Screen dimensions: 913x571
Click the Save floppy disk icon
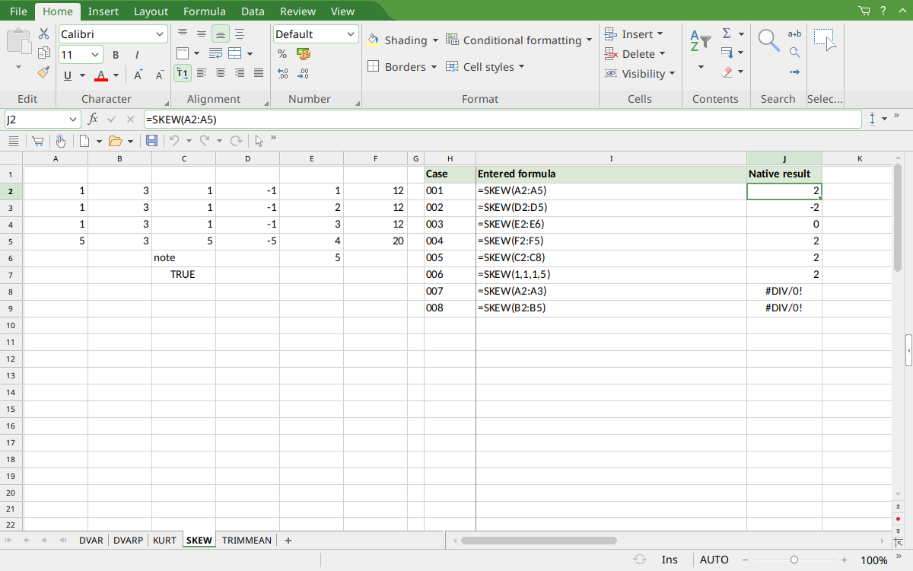(x=151, y=141)
